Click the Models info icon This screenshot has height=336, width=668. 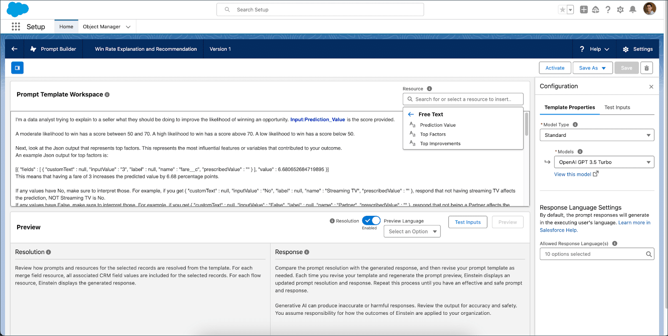[580, 152]
